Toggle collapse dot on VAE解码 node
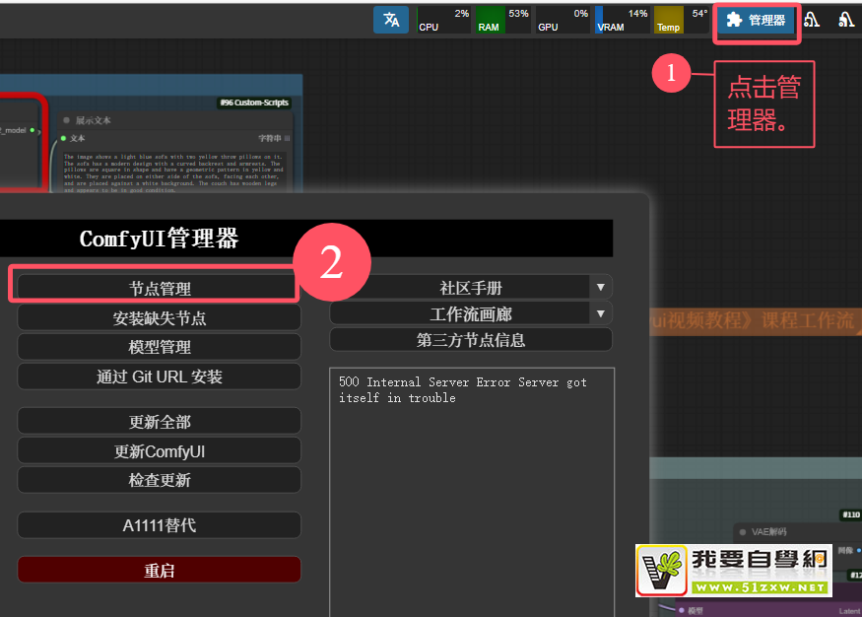Screen dimensions: 862x617 click(743, 531)
